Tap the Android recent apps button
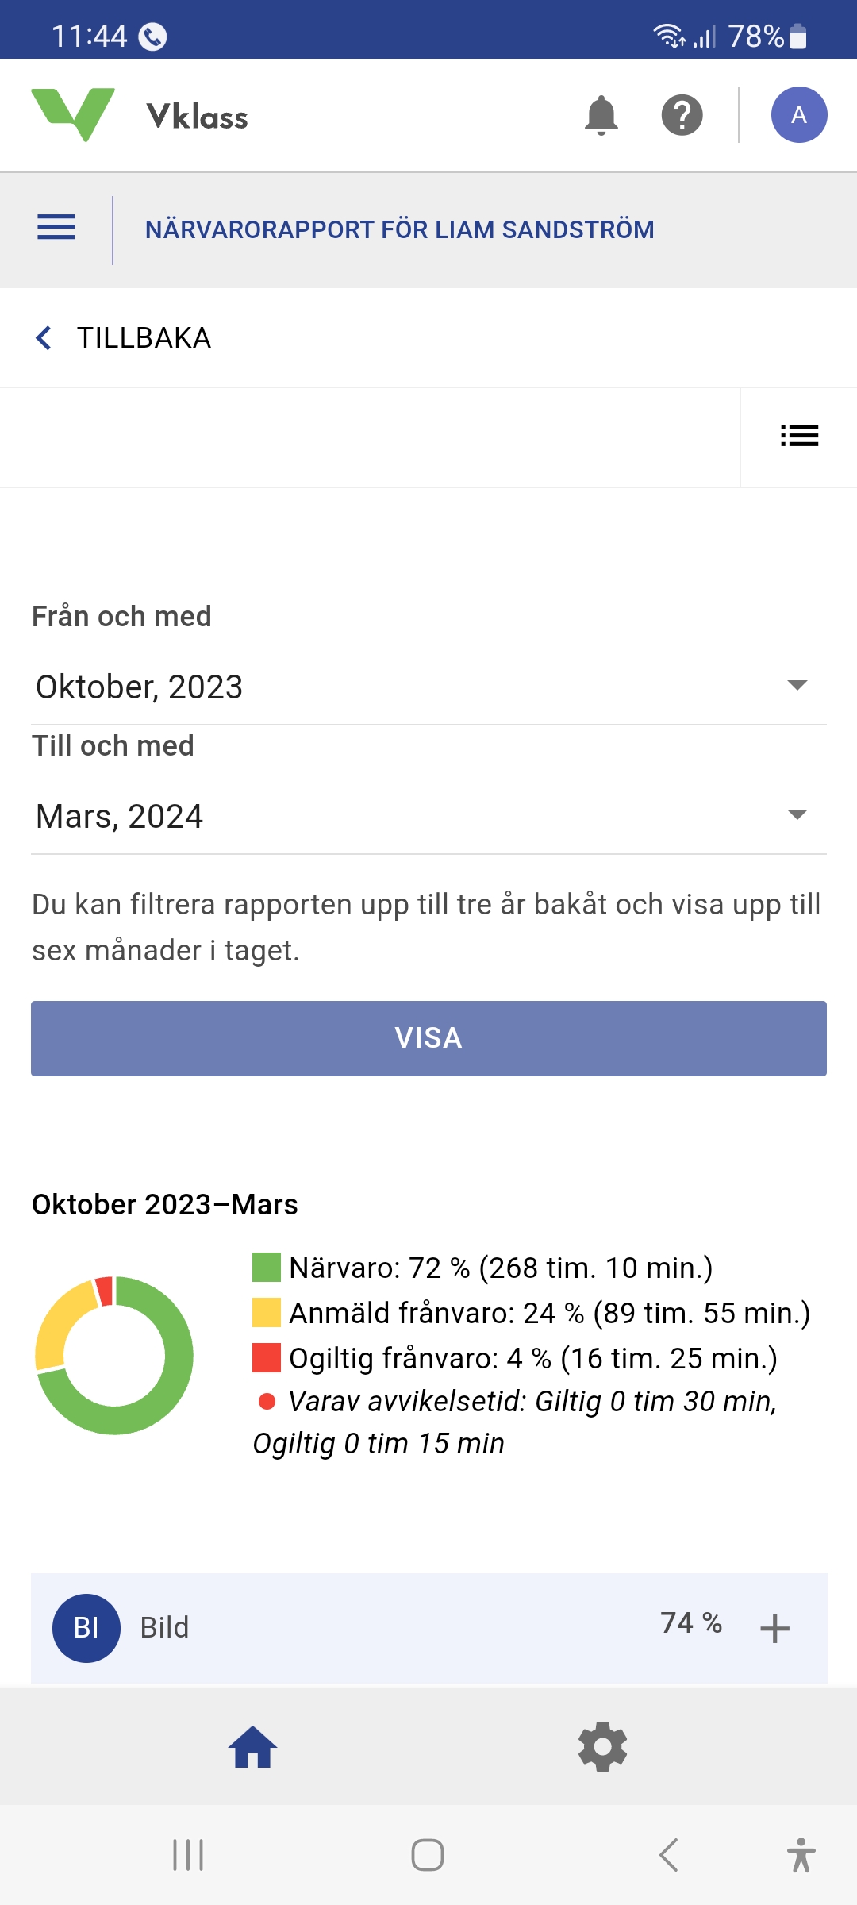Image resolution: width=857 pixels, height=1905 pixels. 188,1855
